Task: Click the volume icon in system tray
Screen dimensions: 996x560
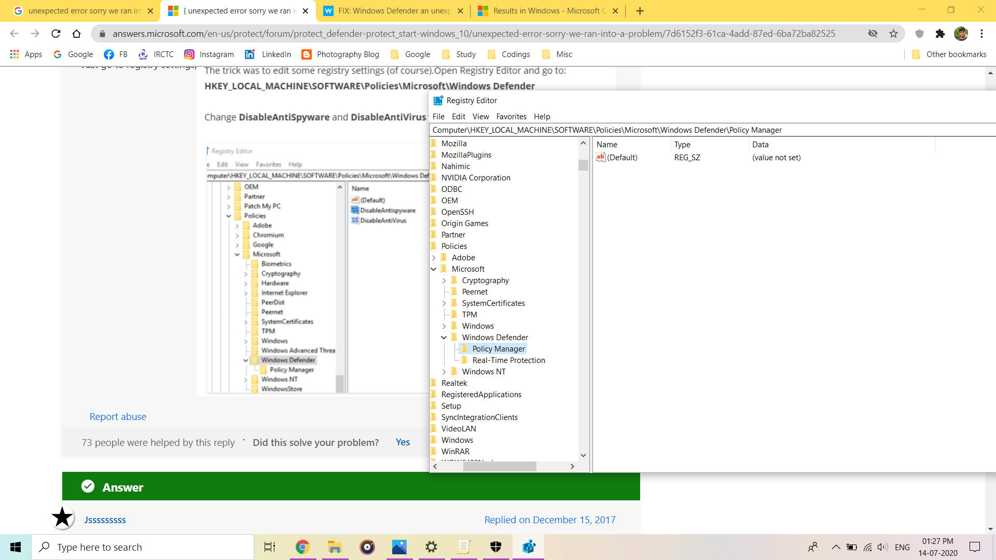Action: point(882,547)
